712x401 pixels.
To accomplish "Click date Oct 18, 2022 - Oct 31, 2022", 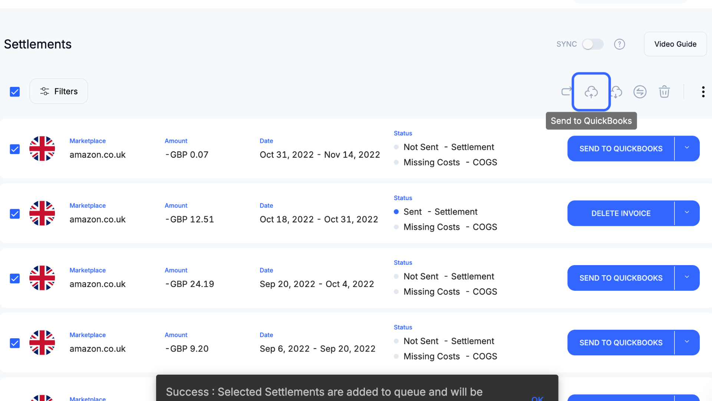I will [319, 219].
